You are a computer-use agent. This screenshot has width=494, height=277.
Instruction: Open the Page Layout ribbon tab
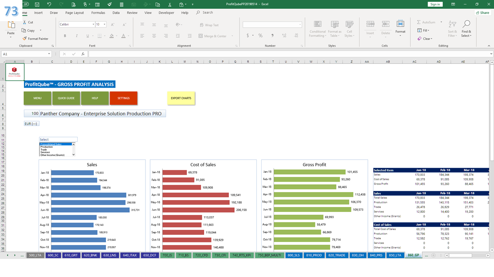click(74, 13)
